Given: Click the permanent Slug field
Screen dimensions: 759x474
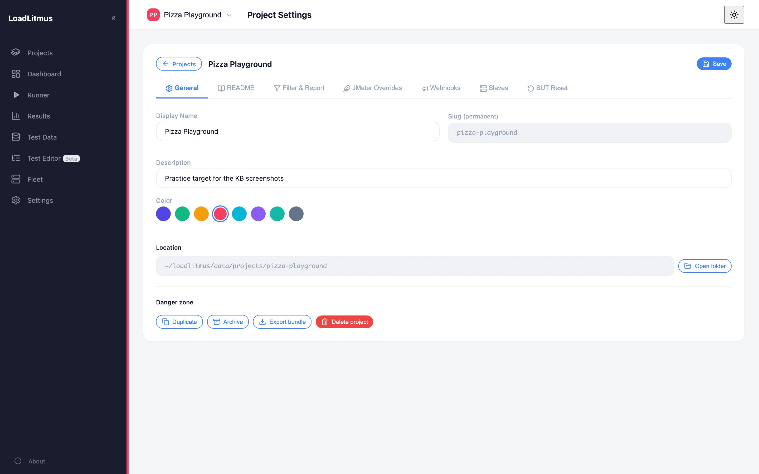Looking at the screenshot, I should [x=589, y=133].
